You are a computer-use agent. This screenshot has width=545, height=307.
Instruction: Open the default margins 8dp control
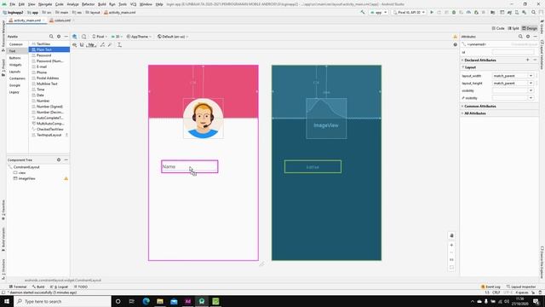click(x=91, y=45)
